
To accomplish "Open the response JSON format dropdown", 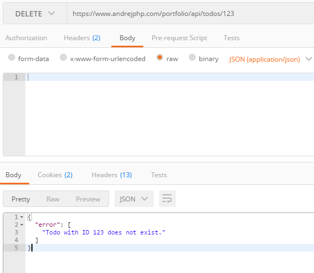I will point(134,199).
